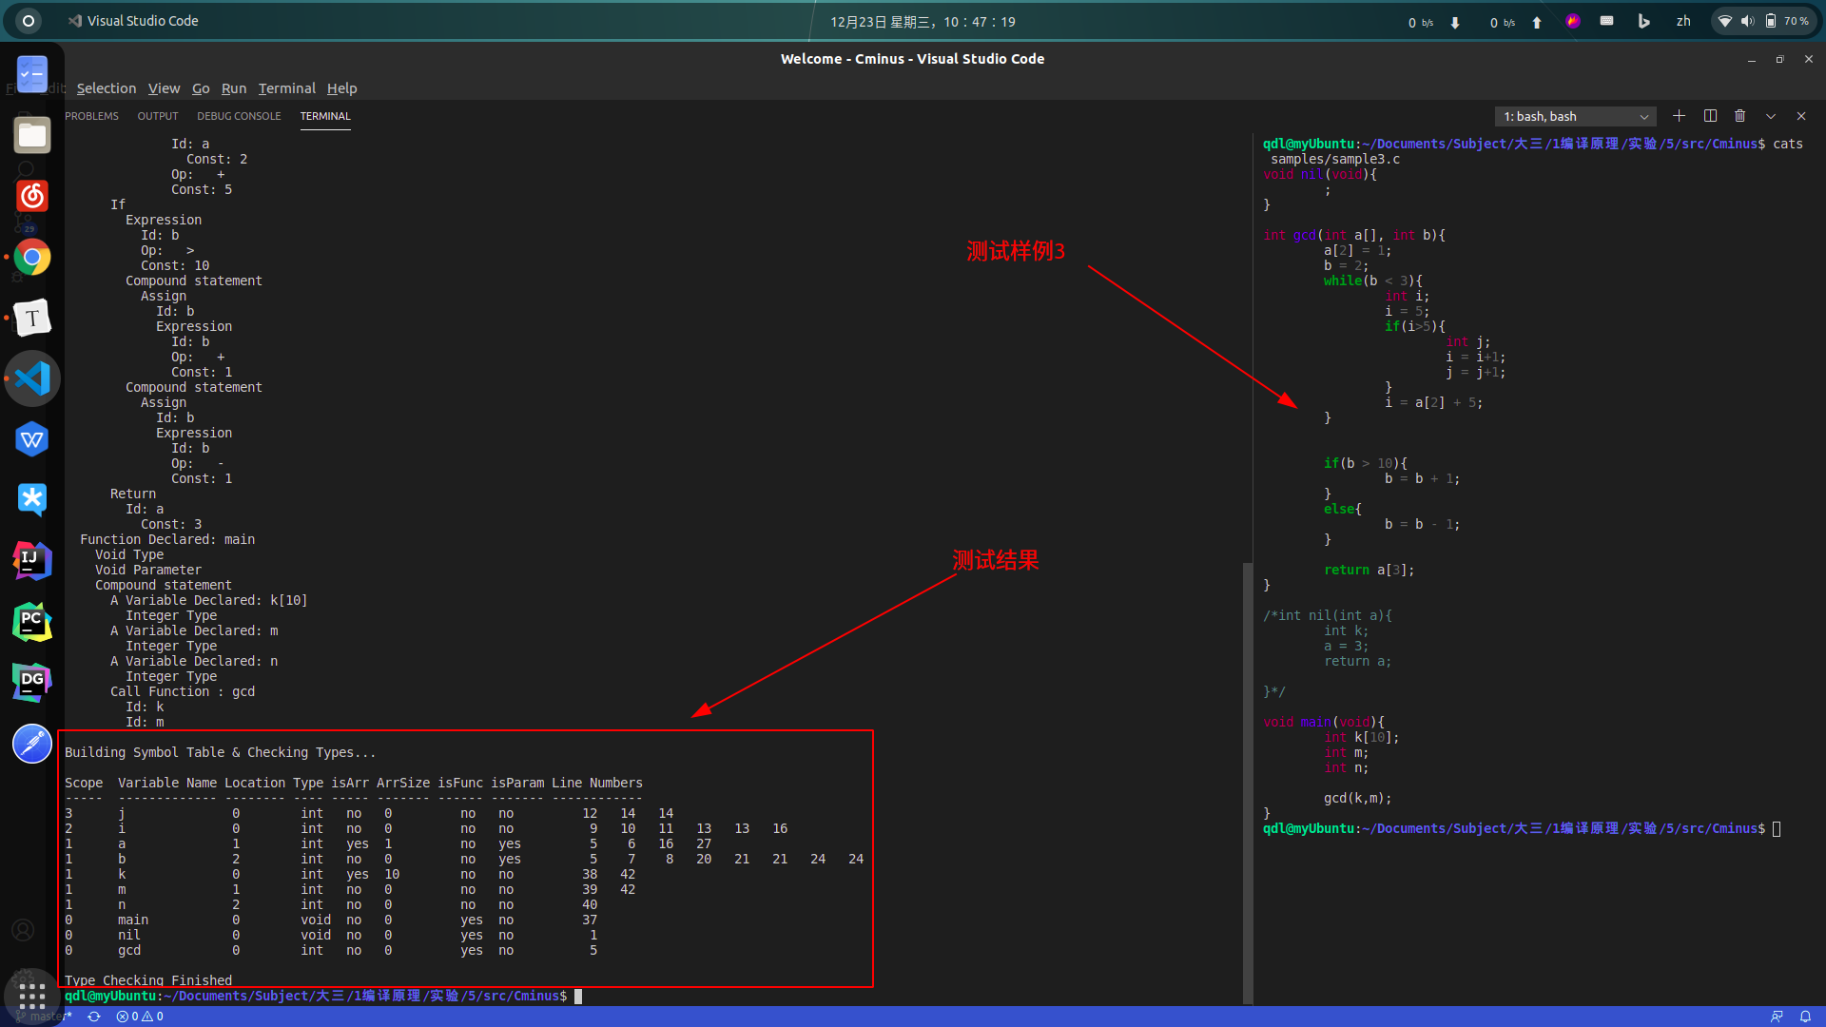Open errors and warnings status indicator
Viewport: 1826px width, 1027px height.
140,1016
